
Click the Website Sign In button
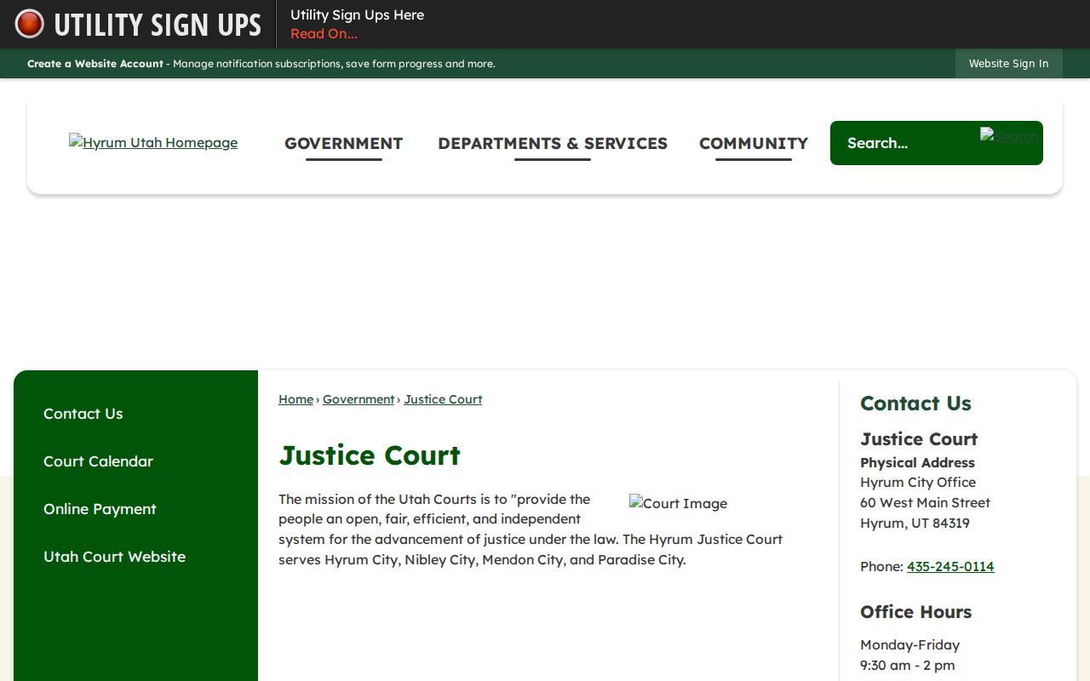click(x=1008, y=64)
